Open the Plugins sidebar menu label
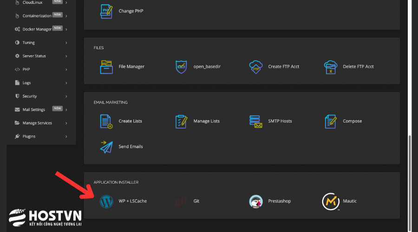Screen dimensions: 418x232 pyautogui.click(x=29, y=136)
